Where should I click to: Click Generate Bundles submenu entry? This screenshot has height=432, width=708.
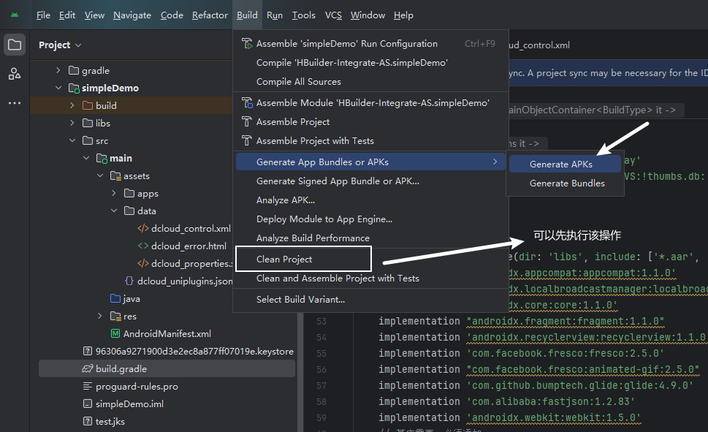(567, 183)
